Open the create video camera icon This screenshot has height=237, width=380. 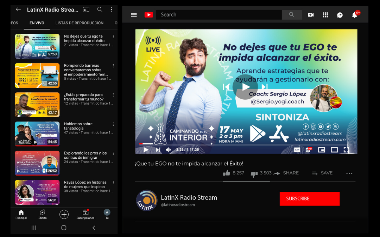(311, 15)
